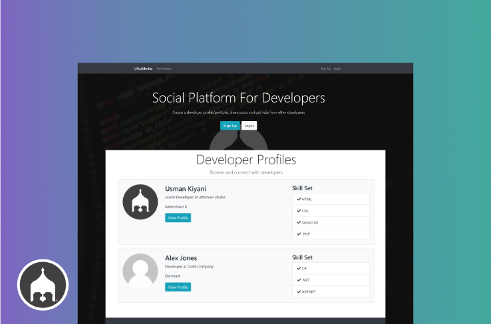Click Usman Kiyani's avatar image
491x324 pixels.
click(x=140, y=202)
